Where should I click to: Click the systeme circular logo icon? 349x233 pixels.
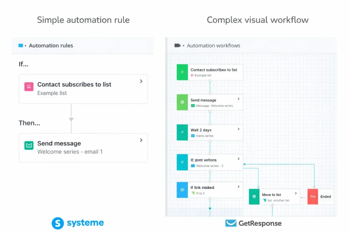[x=58, y=223]
